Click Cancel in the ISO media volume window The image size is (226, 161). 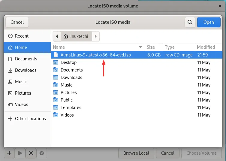pos(168,153)
